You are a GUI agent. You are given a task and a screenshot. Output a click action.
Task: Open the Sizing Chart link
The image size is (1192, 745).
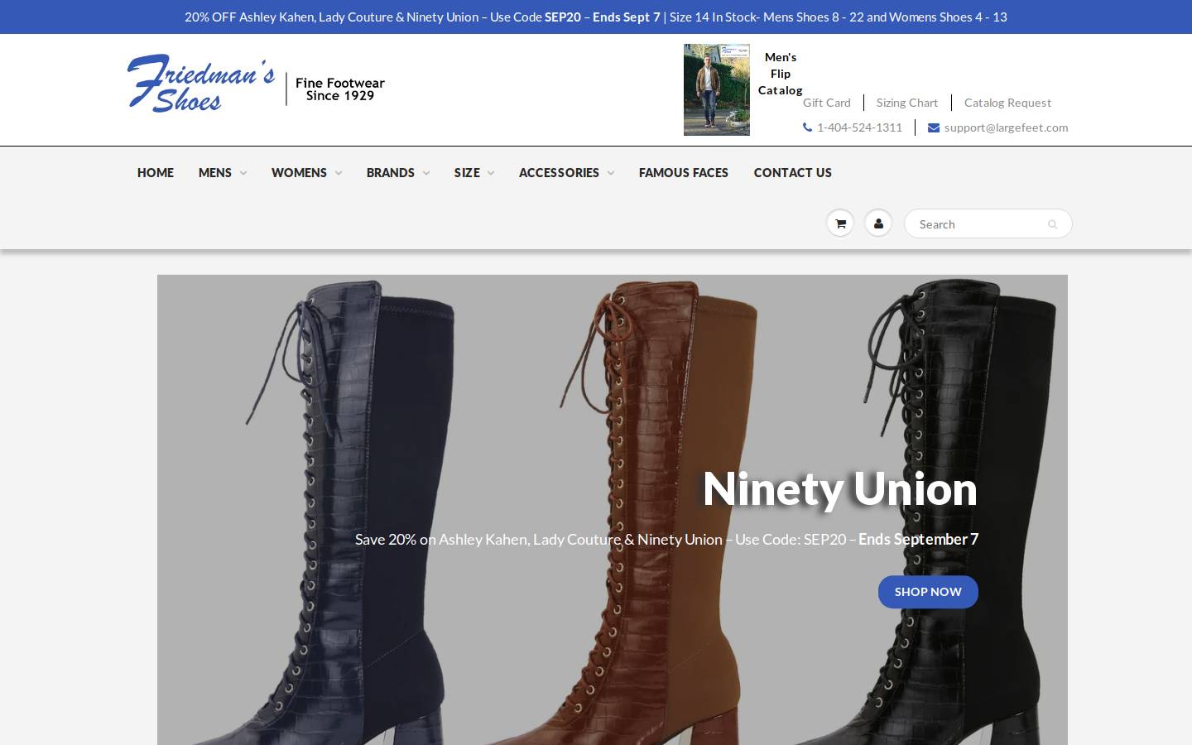point(907,103)
